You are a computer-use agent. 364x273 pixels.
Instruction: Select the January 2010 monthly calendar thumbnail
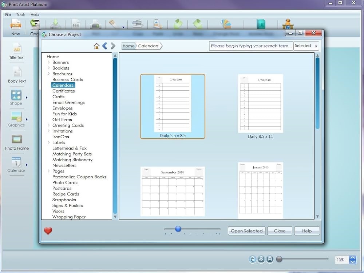(261, 190)
